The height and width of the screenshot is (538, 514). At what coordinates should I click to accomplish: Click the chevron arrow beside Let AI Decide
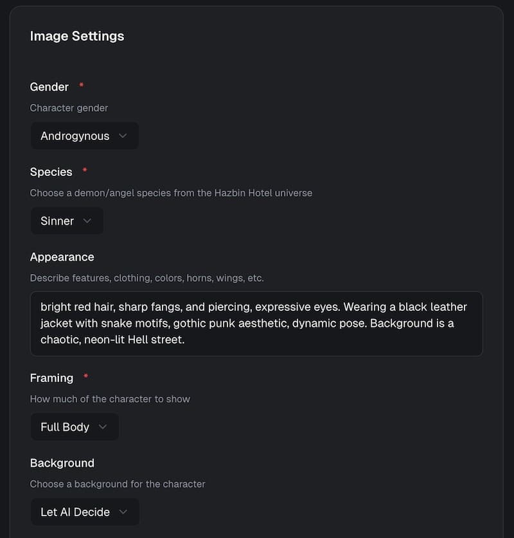[124, 512]
